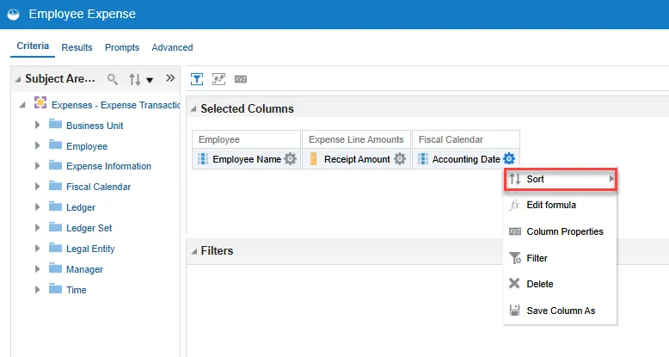Select the Expense Information folder label
Viewport: 669px width, 357px height.
(x=109, y=166)
